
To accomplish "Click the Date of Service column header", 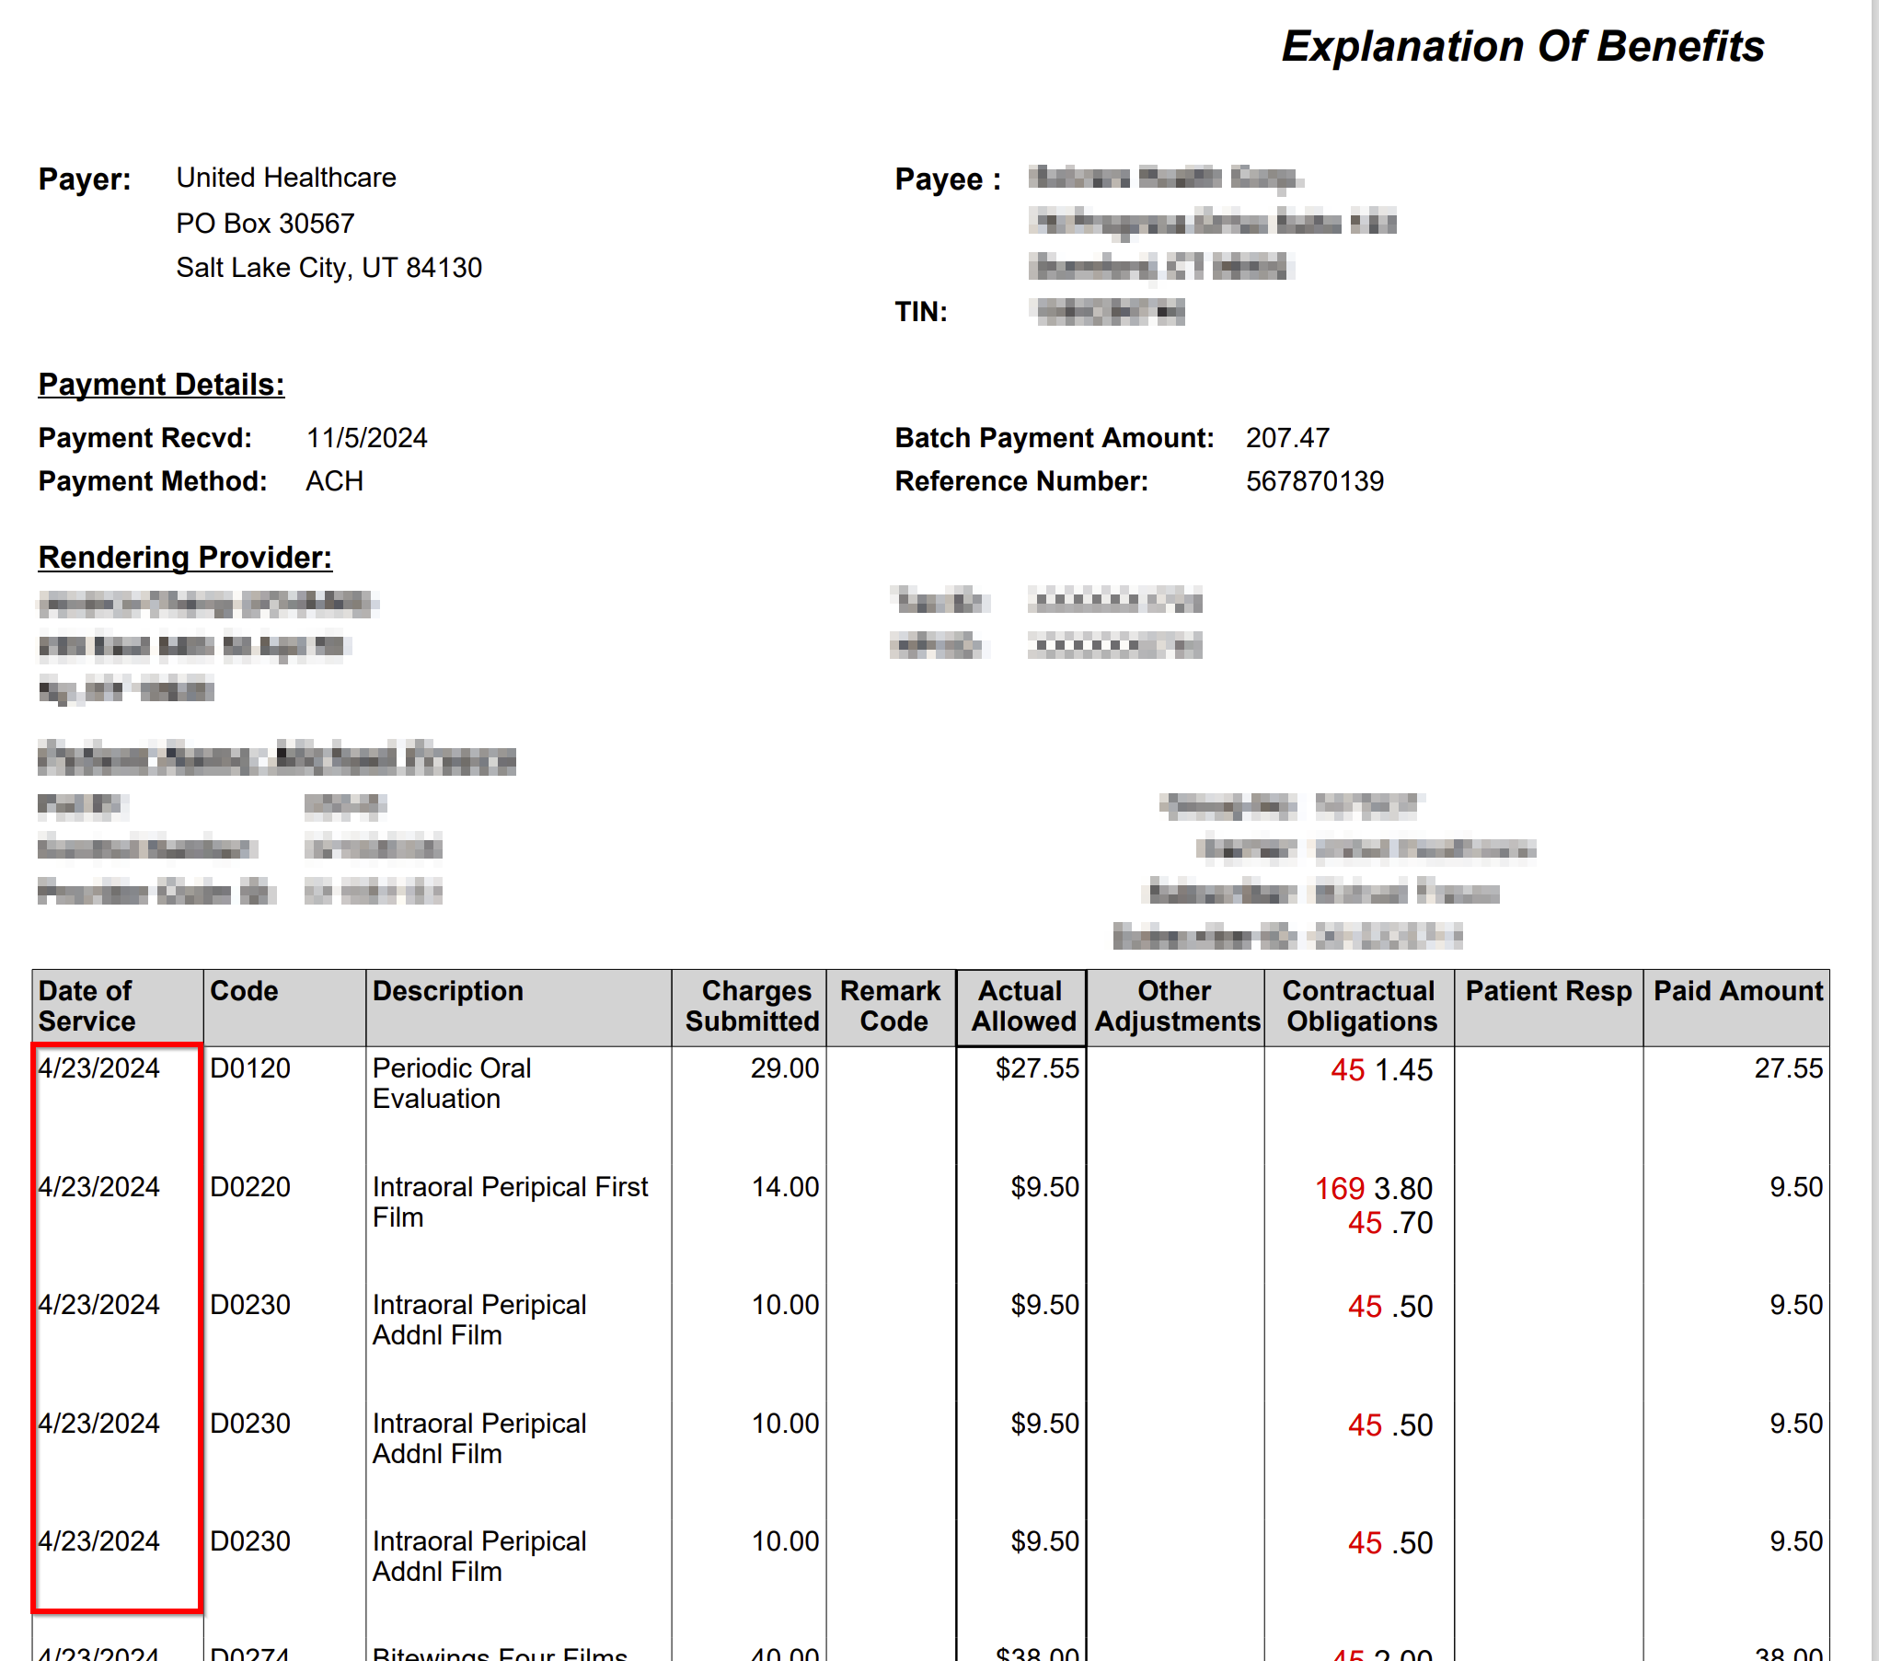I will tap(86, 1006).
